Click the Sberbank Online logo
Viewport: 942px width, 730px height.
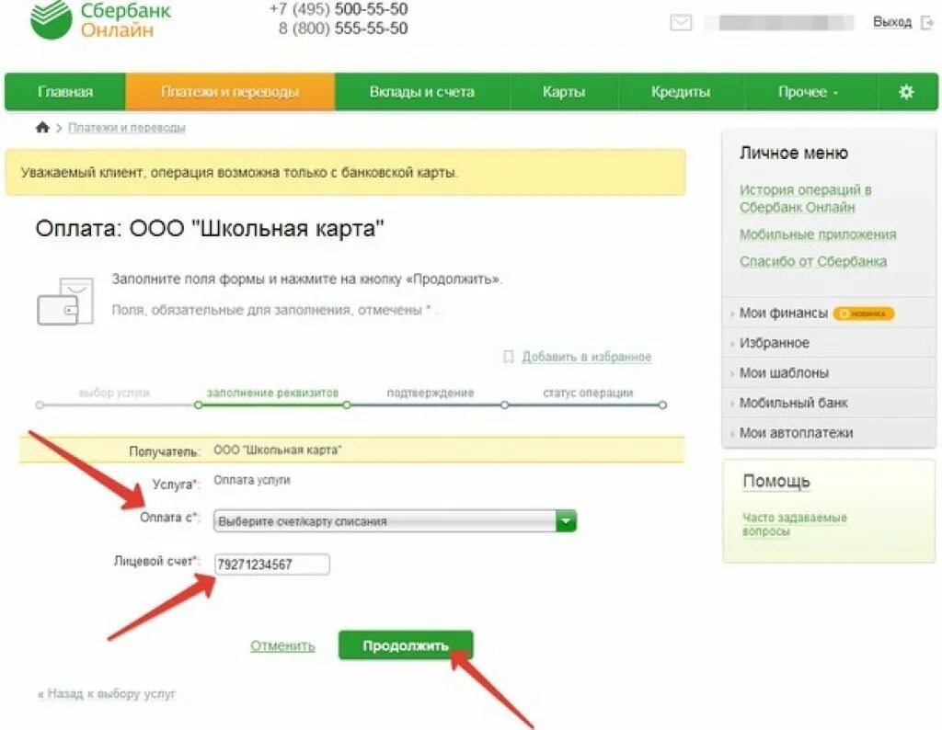pyautogui.click(x=100, y=20)
